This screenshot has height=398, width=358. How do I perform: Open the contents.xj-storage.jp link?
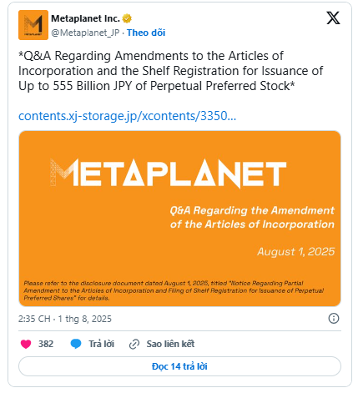click(x=127, y=116)
